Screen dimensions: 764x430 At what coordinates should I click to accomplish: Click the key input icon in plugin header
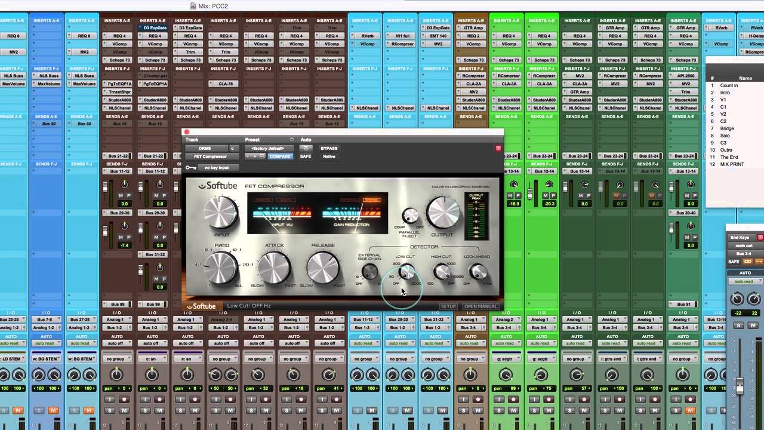pyautogui.click(x=191, y=168)
